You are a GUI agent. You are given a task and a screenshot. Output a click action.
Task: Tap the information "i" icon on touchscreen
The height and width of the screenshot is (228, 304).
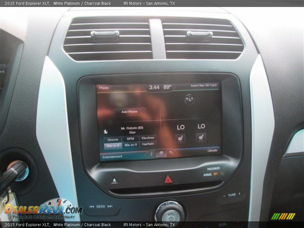click(151, 153)
